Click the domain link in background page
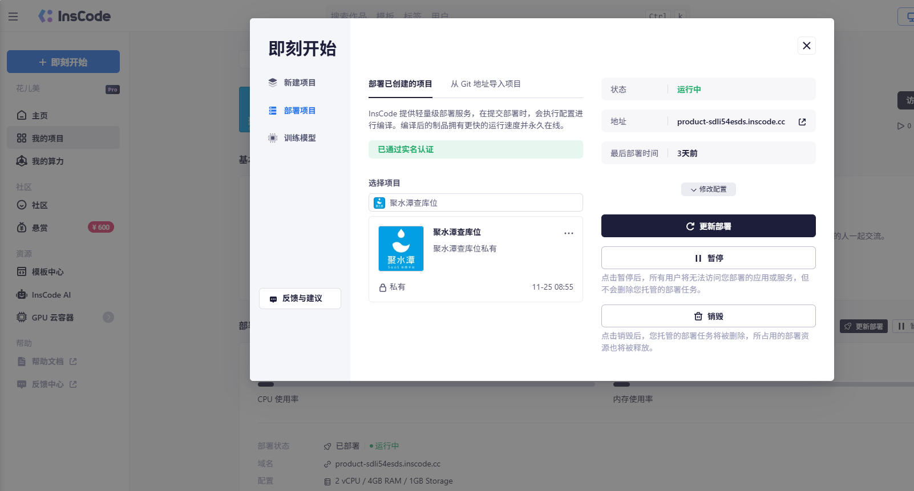The height and width of the screenshot is (491, 914). pos(387,464)
